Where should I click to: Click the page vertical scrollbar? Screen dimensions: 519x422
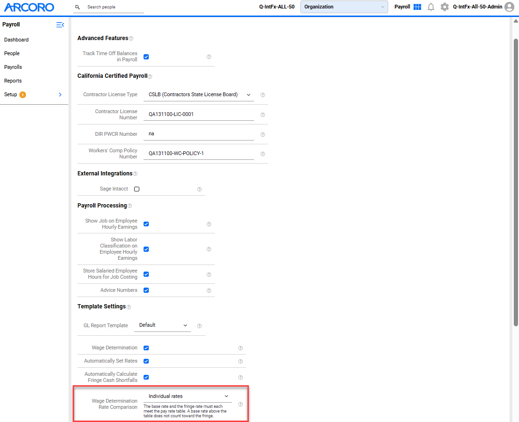click(516, 182)
